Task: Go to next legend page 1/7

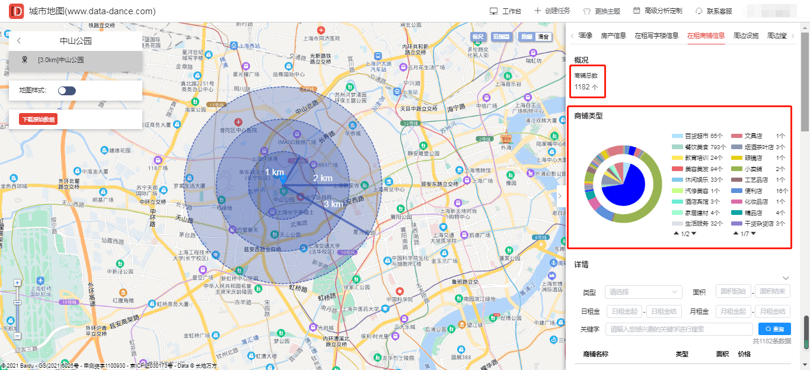Action: pos(753,234)
